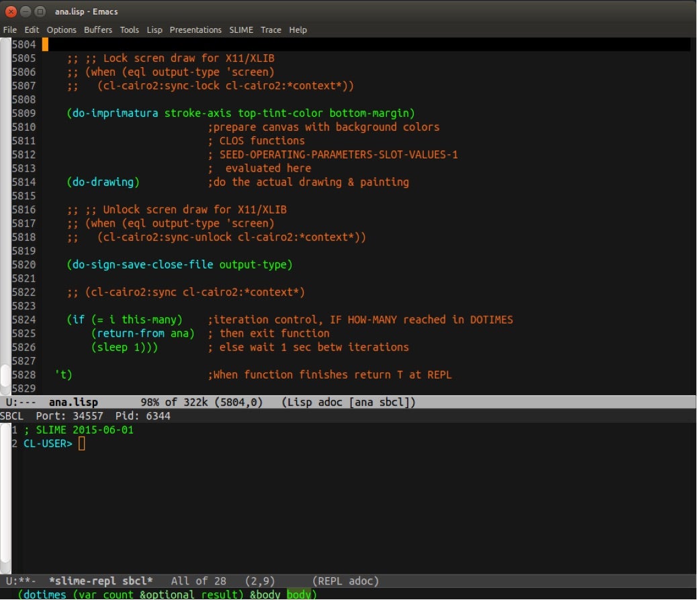The image size is (697, 600).
Task: Open the Buffers menu
Action: (x=98, y=30)
